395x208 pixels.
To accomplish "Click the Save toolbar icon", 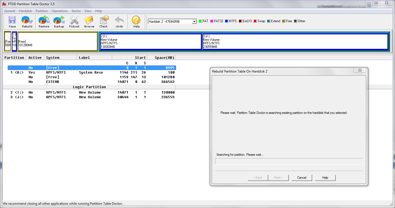I will pyautogui.click(x=12, y=22).
